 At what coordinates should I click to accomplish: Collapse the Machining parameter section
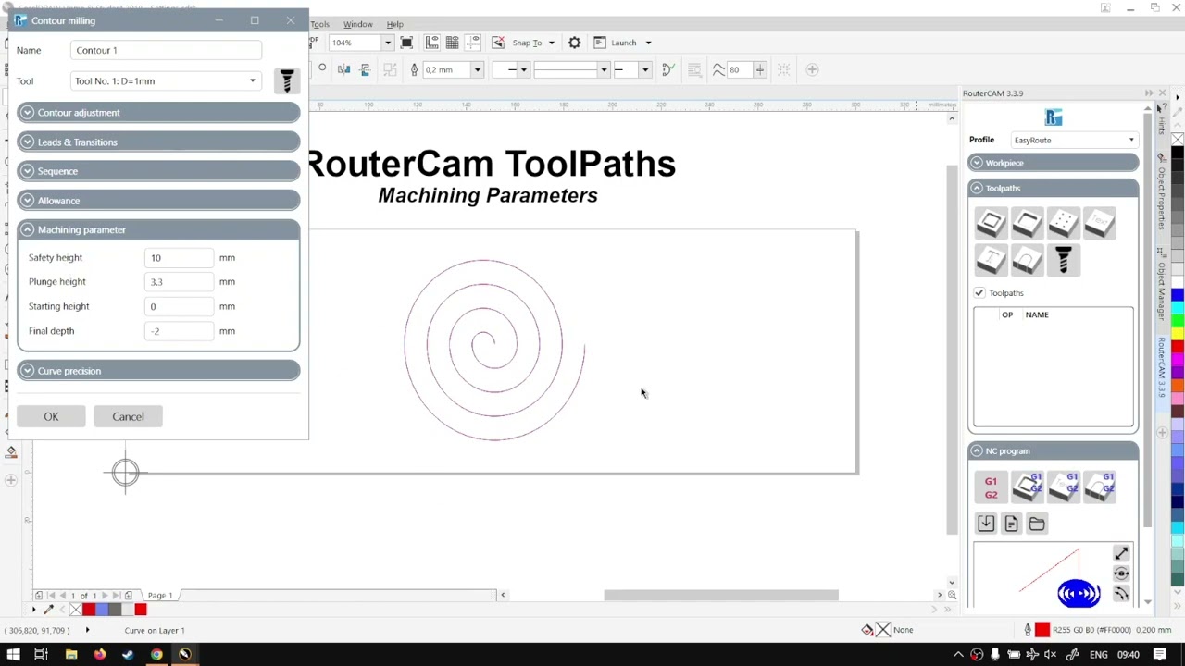pyautogui.click(x=158, y=229)
